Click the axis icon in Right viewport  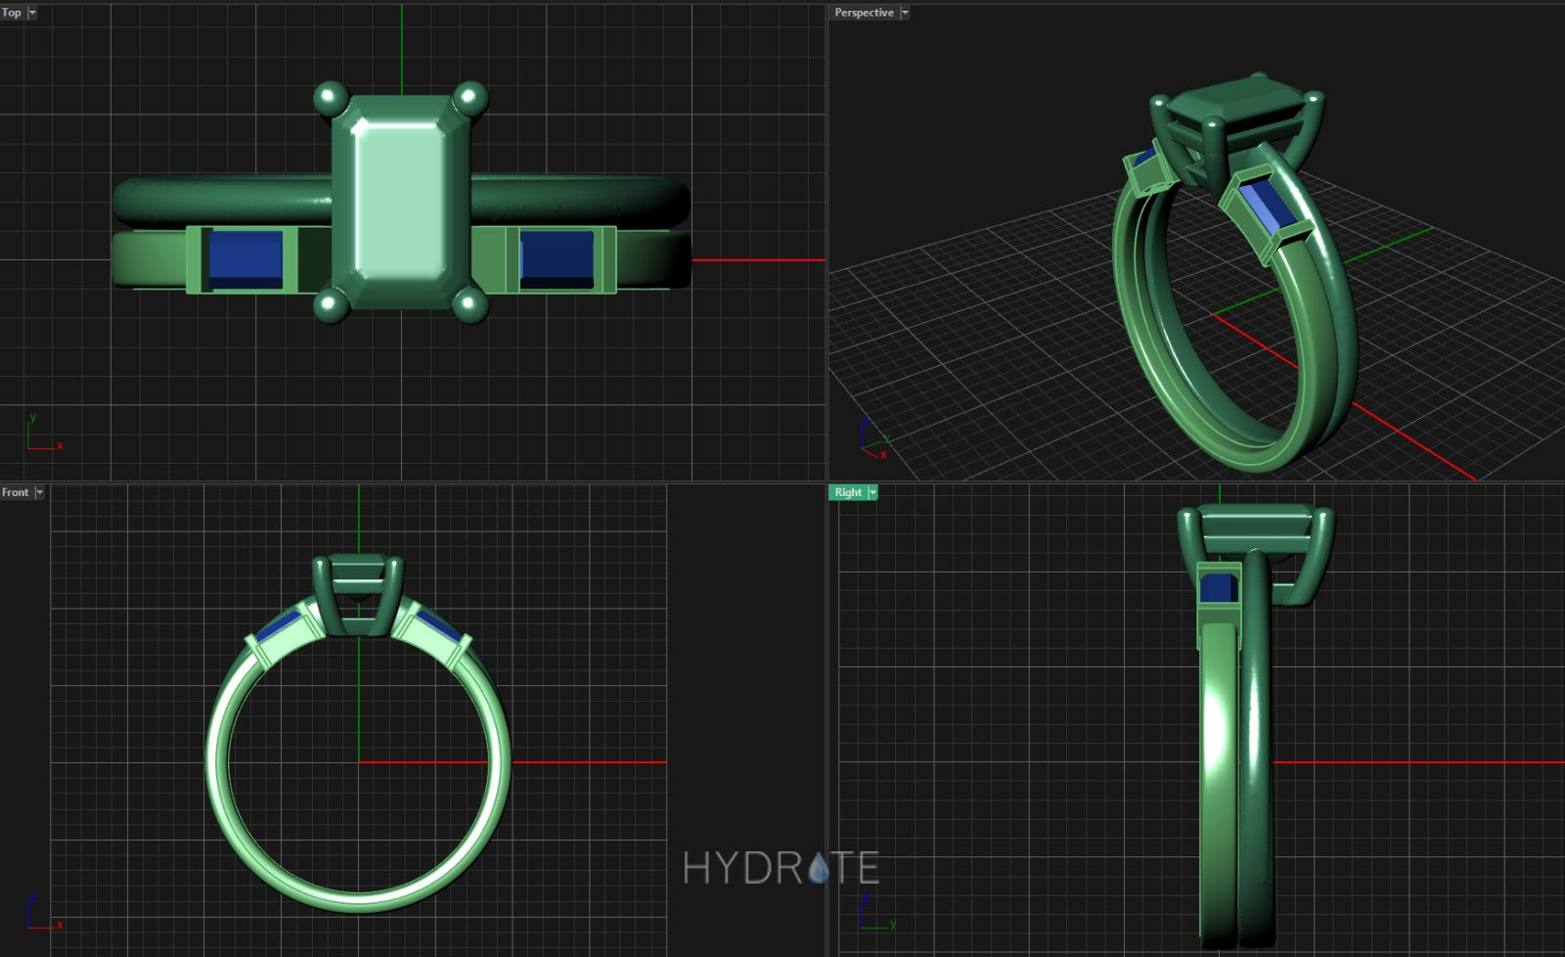point(873,912)
